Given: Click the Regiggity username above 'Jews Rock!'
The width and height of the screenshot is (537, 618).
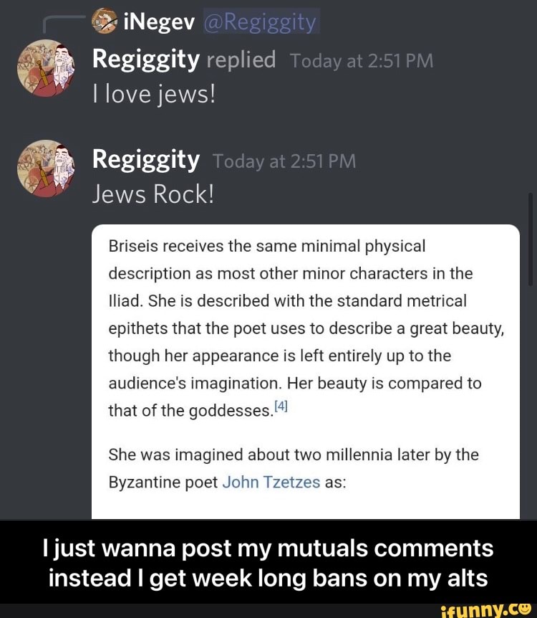Looking at the screenshot, I should pyautogui.click(x=145, y=160).
